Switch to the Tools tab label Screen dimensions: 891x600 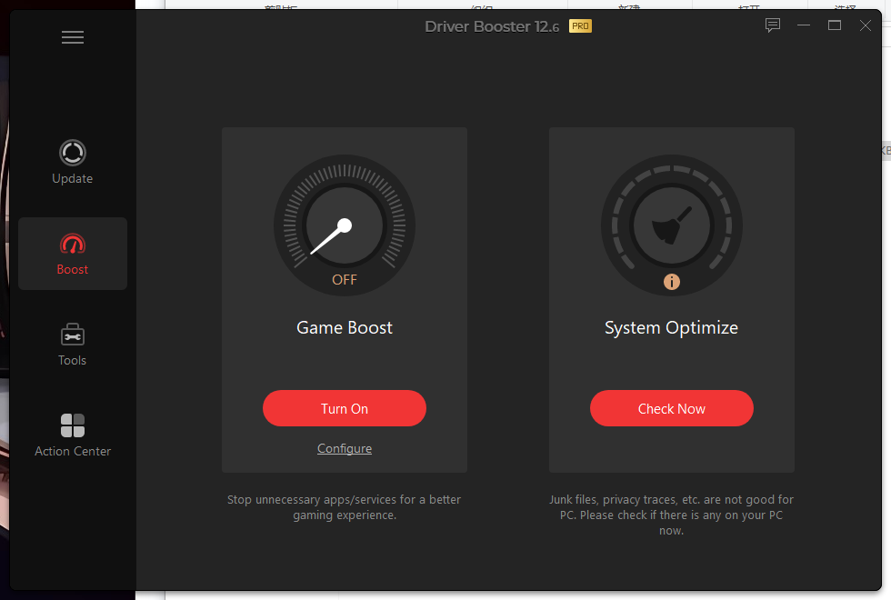click(x=72, y=360)
